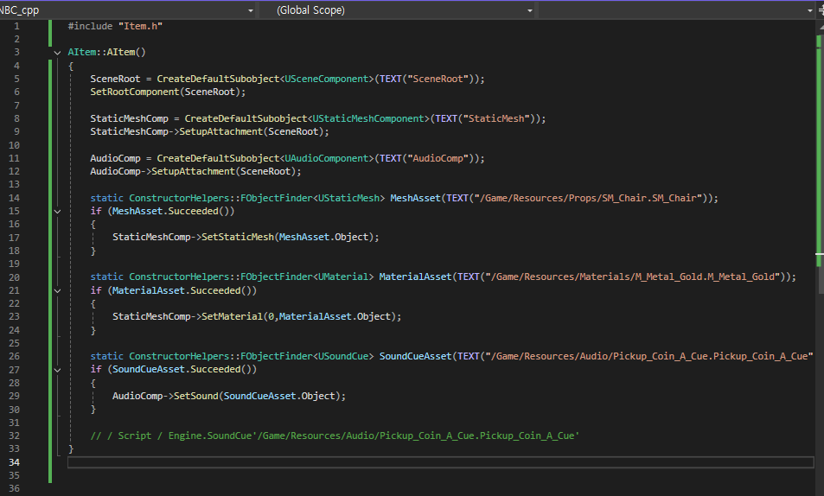
Task: Click SetMaterial call on line 23
Action: click(232, 316)
